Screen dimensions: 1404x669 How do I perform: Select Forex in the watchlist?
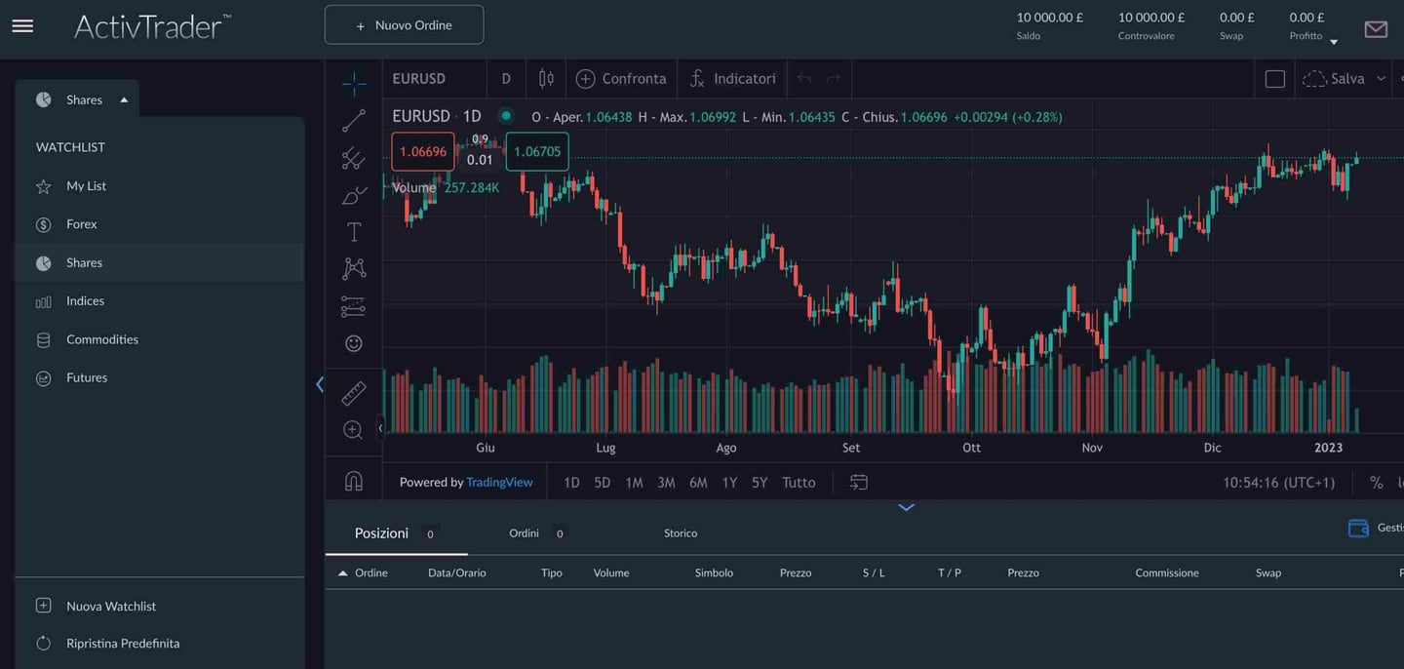coord(81,224)
